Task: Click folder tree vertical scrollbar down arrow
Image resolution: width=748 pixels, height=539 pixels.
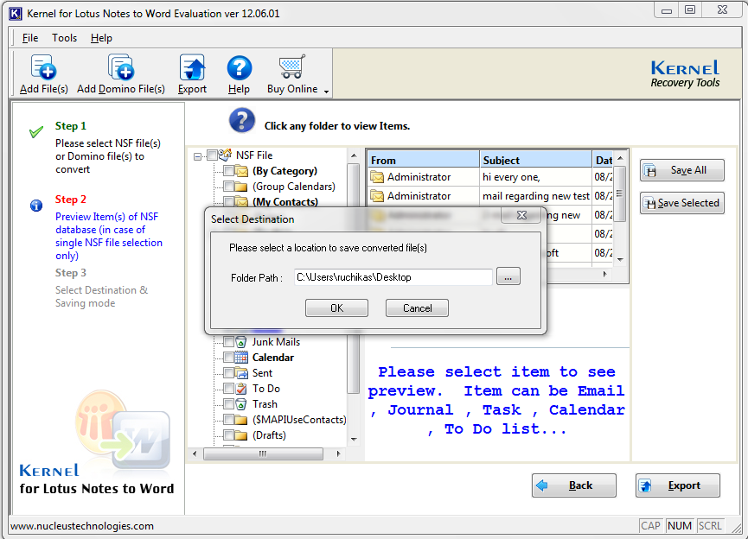Action: click(354, 439)
